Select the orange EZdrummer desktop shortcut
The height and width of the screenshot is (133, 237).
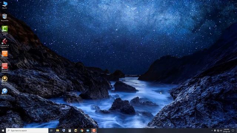5,55
